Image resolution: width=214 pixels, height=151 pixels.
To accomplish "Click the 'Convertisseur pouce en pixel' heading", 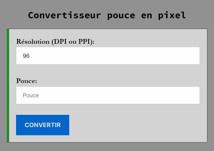I will click(107, 15).
